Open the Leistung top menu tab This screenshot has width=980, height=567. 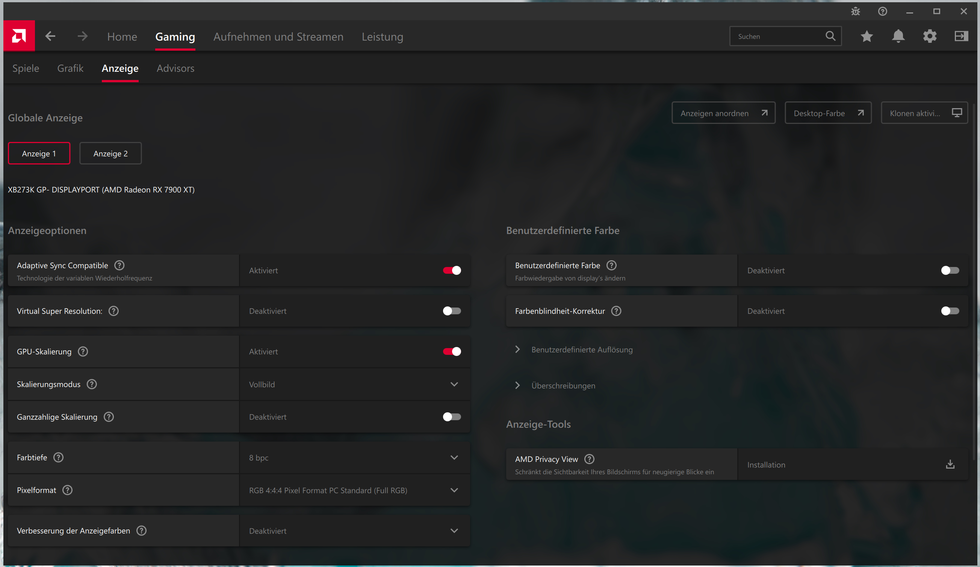(x=382, y=36)
